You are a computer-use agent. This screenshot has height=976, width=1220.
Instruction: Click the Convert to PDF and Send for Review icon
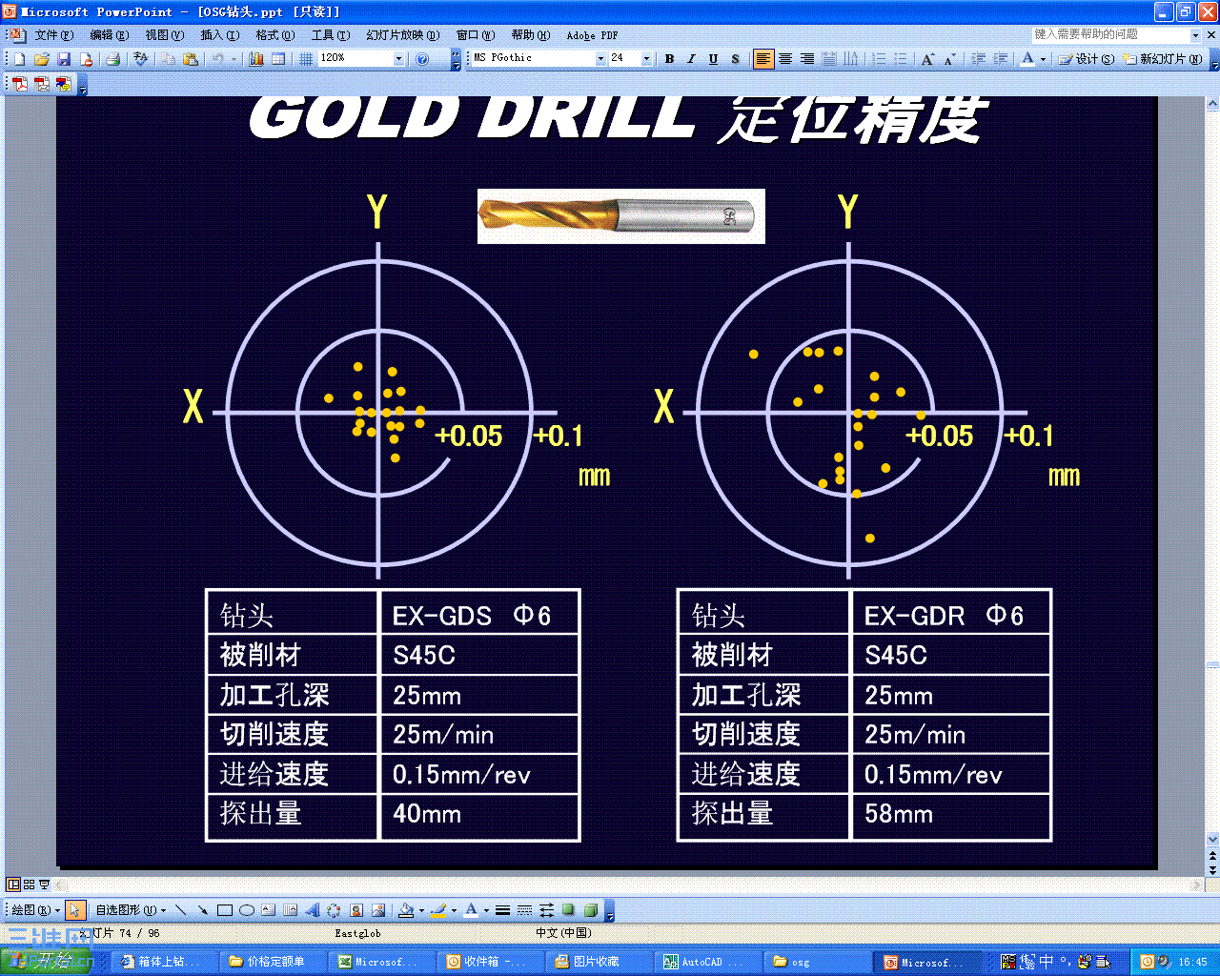click(63, 84)
